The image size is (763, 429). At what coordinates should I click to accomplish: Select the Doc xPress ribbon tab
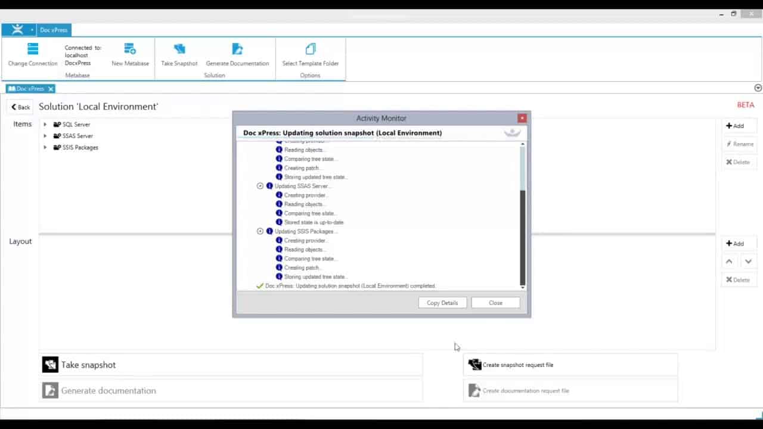tap(54, 30)
